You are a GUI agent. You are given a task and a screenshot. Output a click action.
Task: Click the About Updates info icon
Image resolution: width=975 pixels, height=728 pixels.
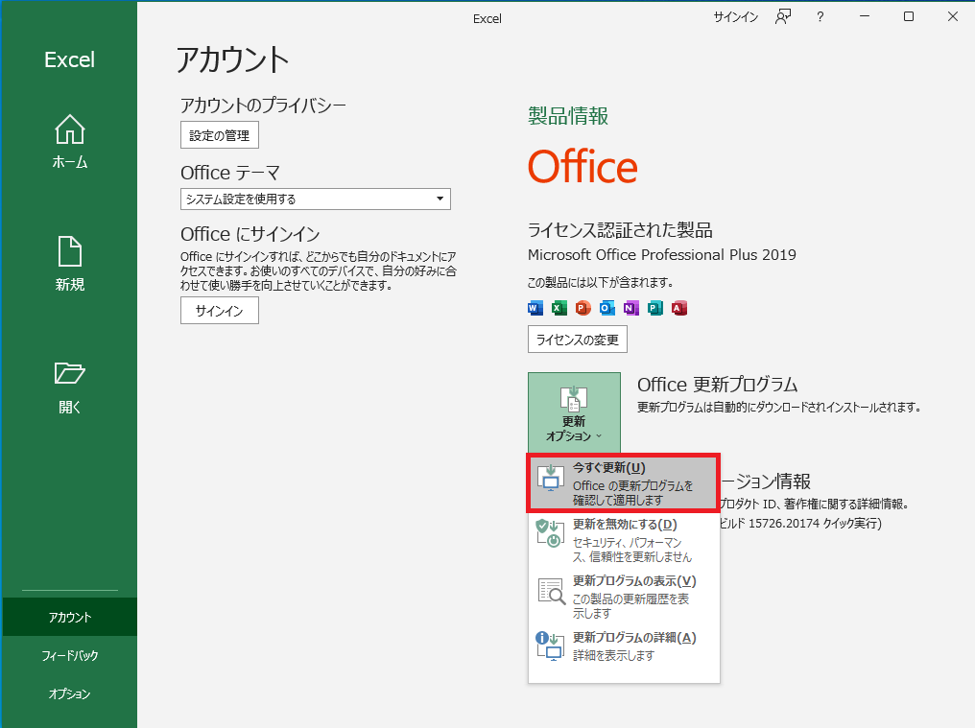click(550, 646)
